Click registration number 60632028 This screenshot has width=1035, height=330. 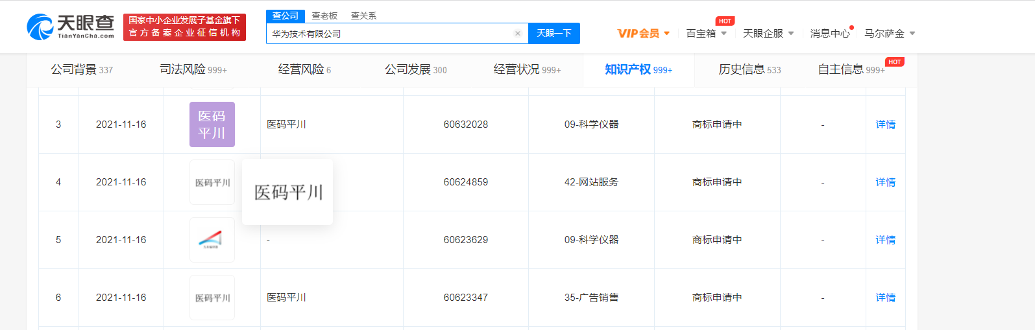466,124
